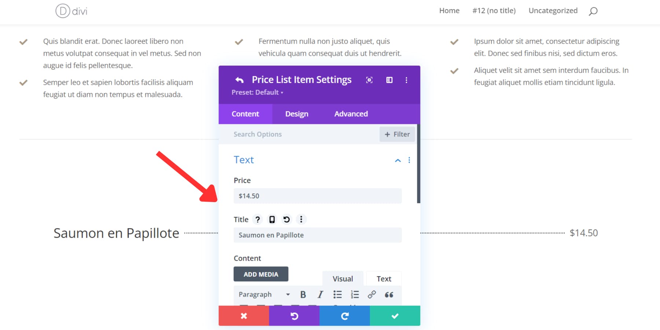The image size is (660, 330).
Task: Toggle the bulleted list format
Action: 337,294
